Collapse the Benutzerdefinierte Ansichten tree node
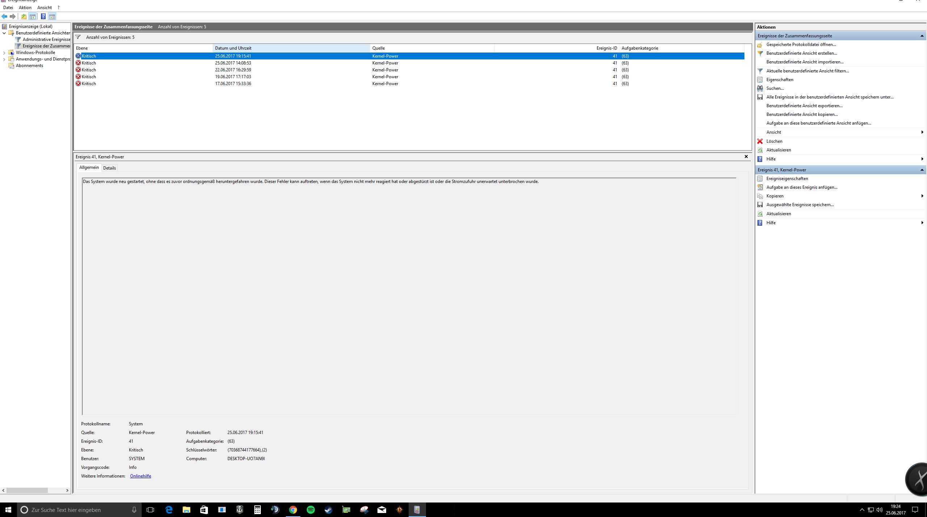 tap(4, 33)
